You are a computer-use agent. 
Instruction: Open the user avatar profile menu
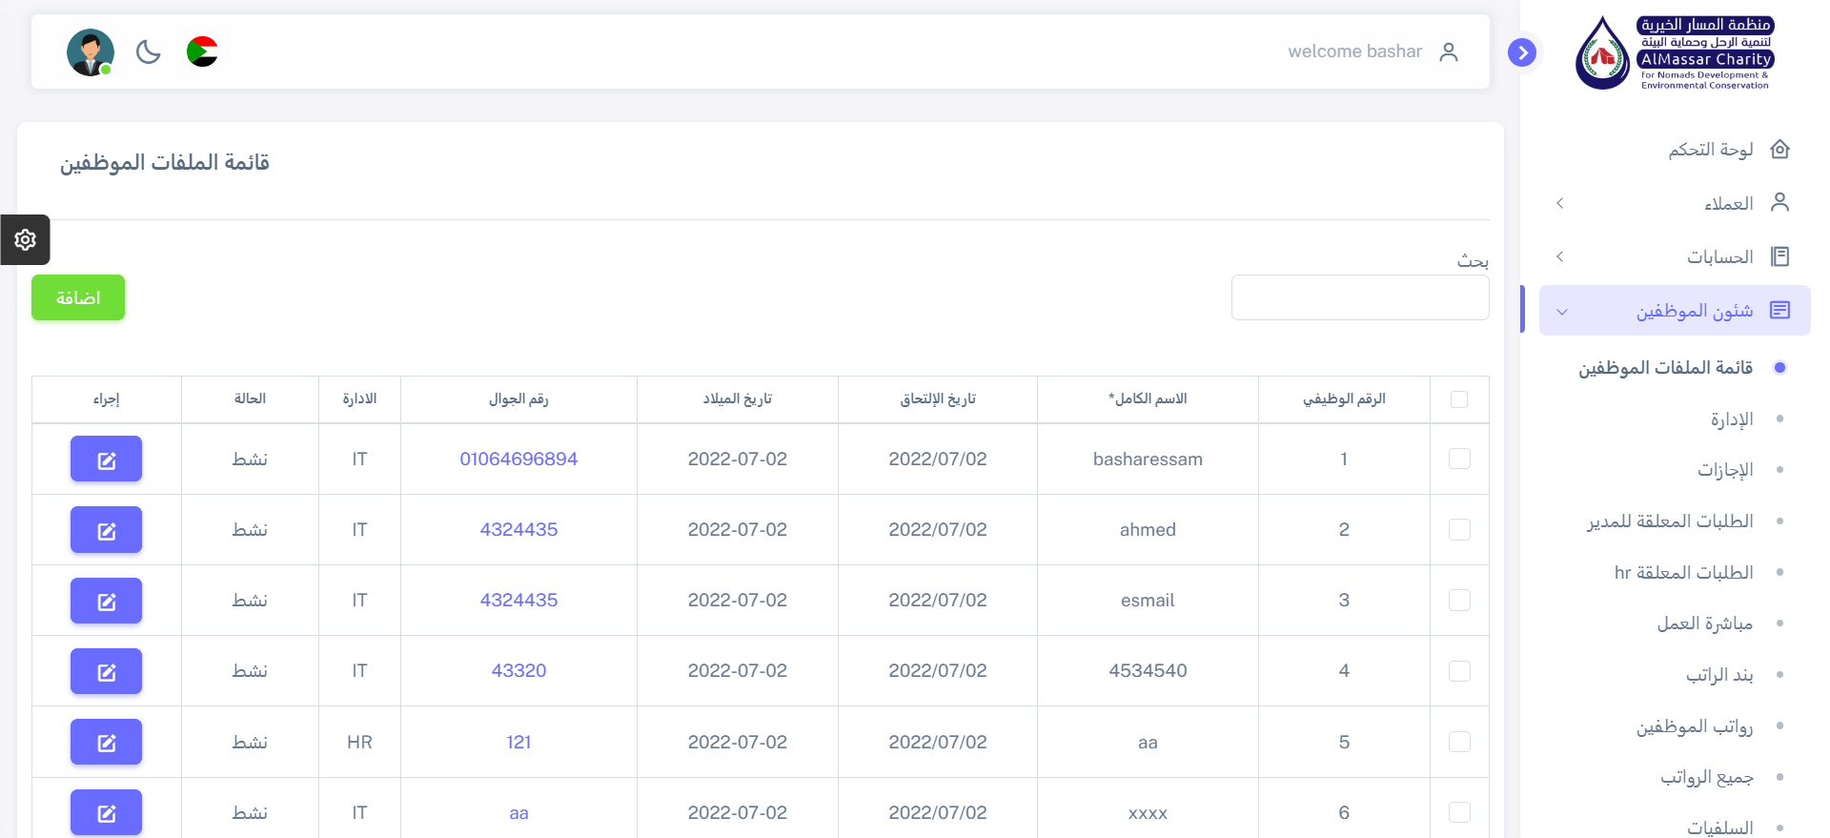click(x=91, y=52)
